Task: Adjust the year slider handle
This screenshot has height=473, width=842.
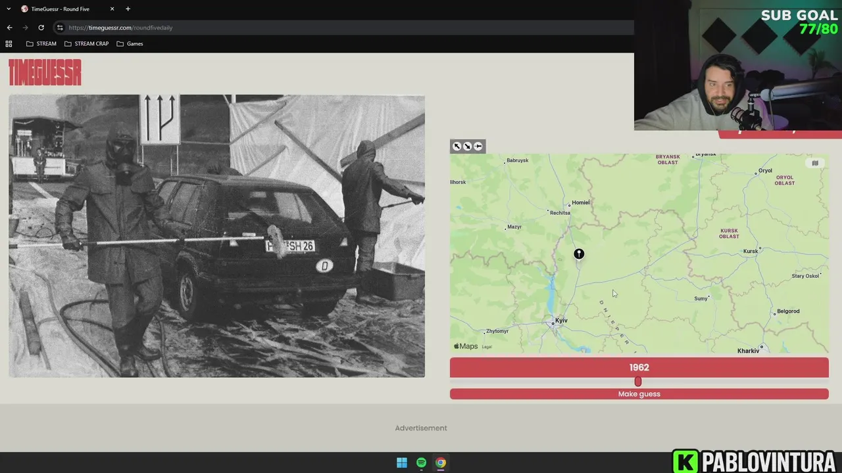Action: pyautogui.click(x=637, y=382)
